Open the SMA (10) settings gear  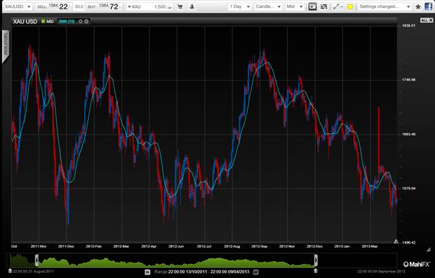[80, 21]
